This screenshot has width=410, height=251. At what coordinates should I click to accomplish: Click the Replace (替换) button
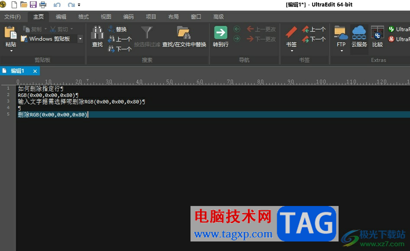coord(117,29)
